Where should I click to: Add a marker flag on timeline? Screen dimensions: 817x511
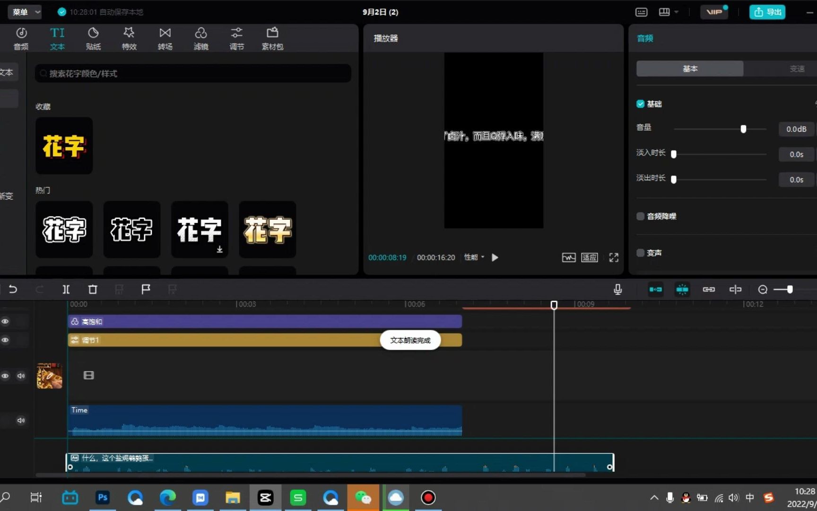coord(146,289)
